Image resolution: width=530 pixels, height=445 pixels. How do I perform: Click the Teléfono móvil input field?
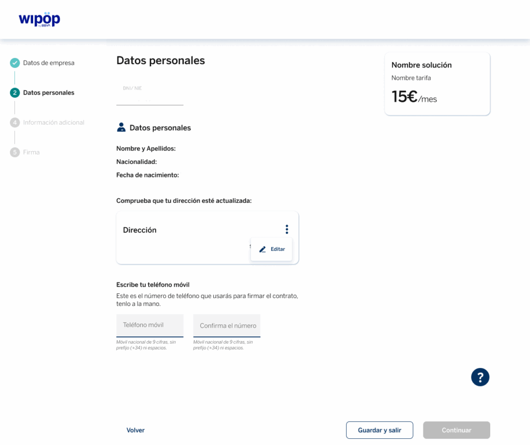[150, 325]
